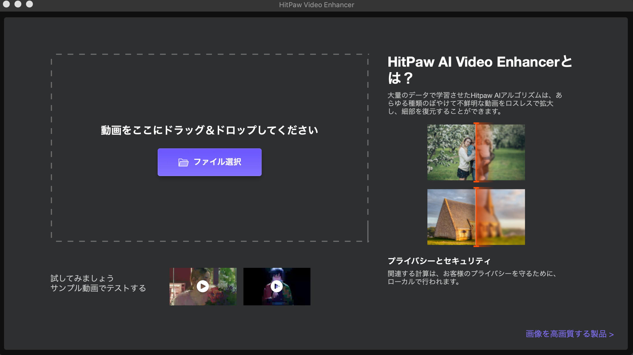Play the woman with flowers sample video
Screen dimensions: 633x355
pyautogui.click(x=203, y=286)
